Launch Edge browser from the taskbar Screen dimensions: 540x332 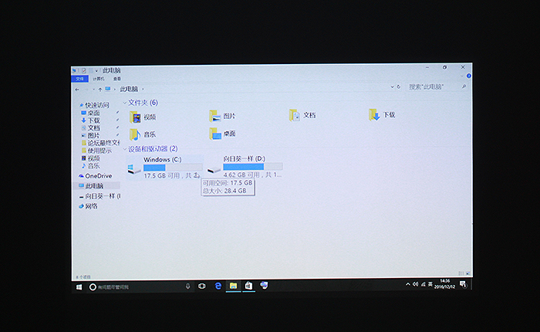coord(218,286)
